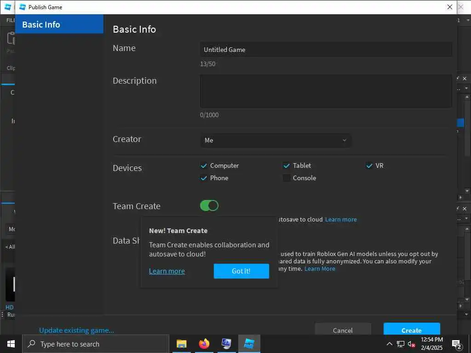Click the muted volume tray icon

pyautogui.click(x=411, y=344)
